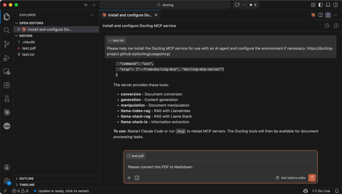Open Explorer More Actions ellipsis
The image size is (342, 194).
tap(92, 15)
